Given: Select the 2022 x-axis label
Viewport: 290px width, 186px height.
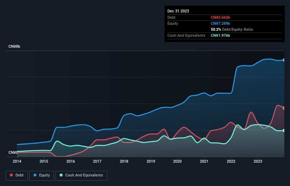Looking at the screenshot, I should [231, 161].
